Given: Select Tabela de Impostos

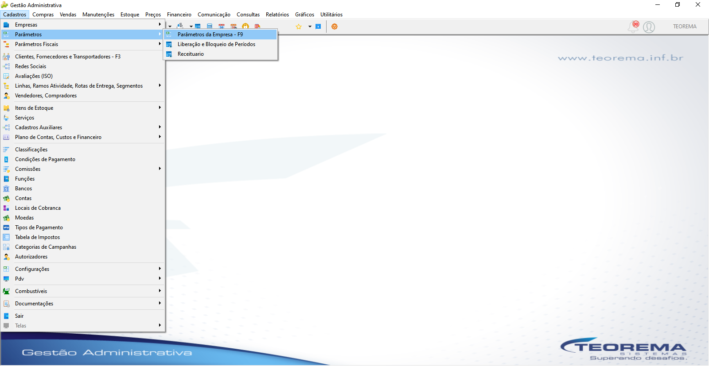Looking at the screenshot, I should (x=83, y=237).
